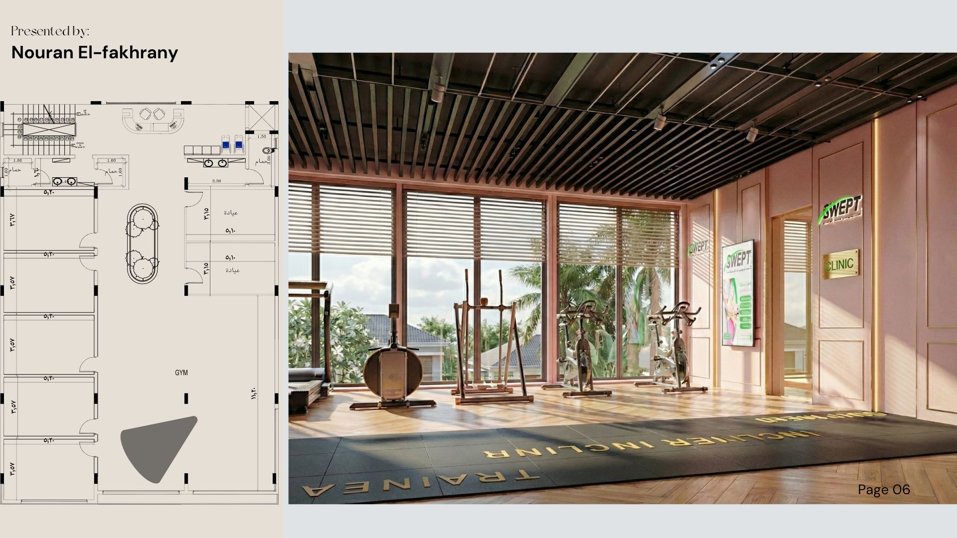Click the GYM label on floor plan
The height and width of the screenshot is (538, 957).
[181, 373]
